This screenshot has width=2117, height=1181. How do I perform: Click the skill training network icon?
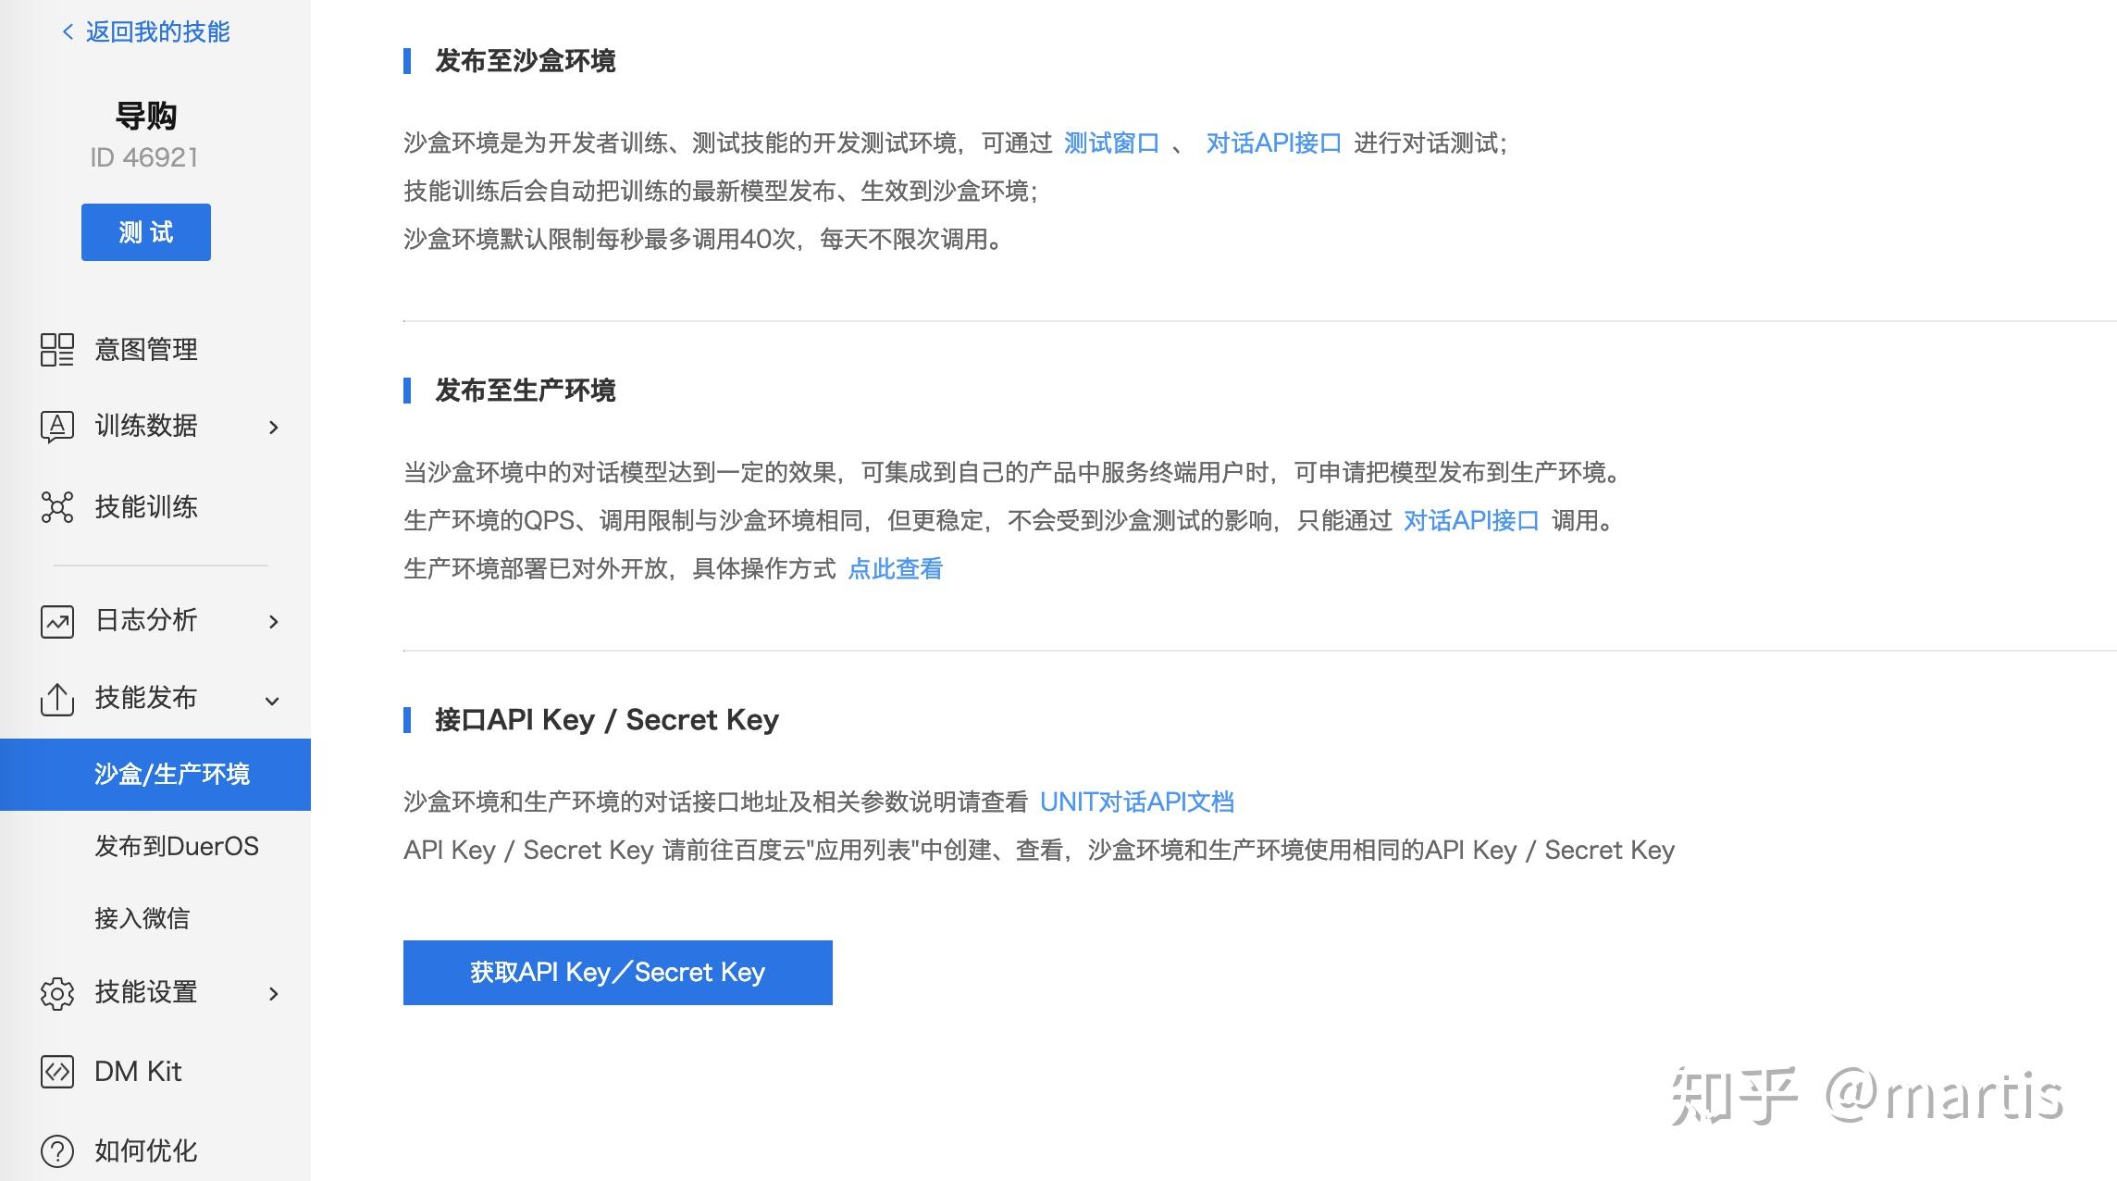coord(56,507)
